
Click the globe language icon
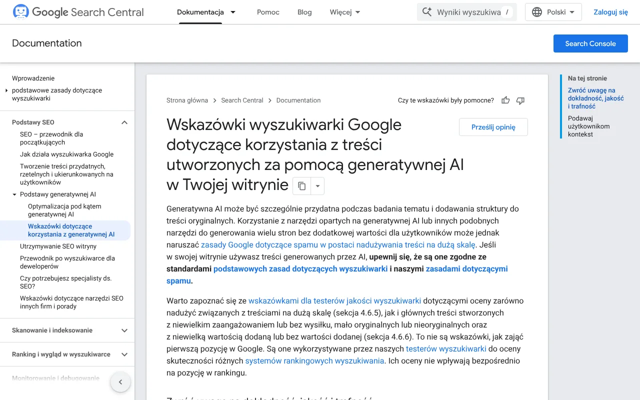coord(537,12)
